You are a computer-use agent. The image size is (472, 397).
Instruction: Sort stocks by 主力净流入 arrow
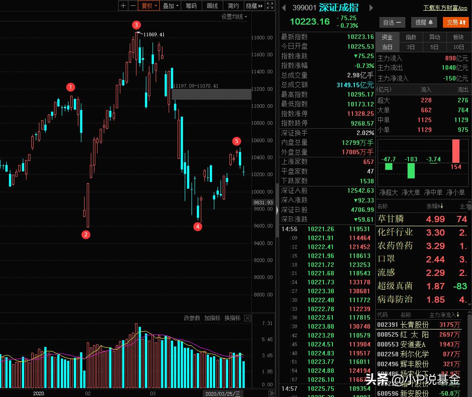click(458, 315)
